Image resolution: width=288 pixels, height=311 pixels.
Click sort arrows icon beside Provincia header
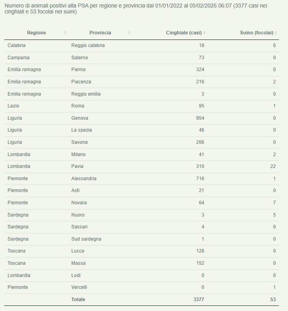(x=129, y=33)
